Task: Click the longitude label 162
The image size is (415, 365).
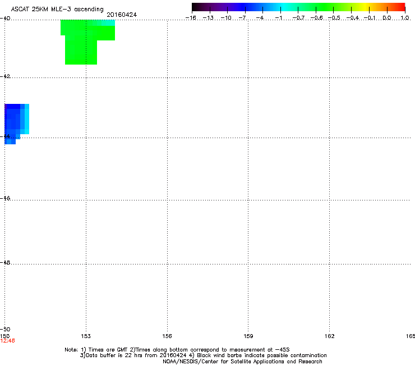Action: click(x=329, y=336)
